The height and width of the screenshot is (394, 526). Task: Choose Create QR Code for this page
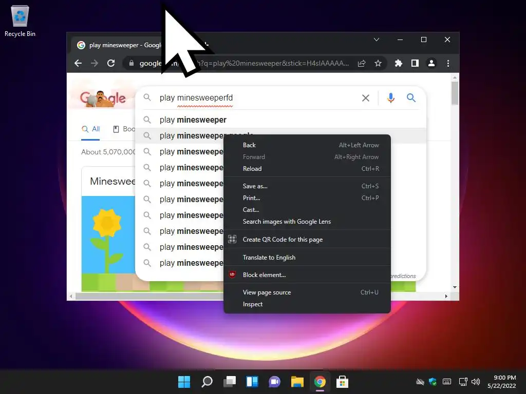point(307,239)
